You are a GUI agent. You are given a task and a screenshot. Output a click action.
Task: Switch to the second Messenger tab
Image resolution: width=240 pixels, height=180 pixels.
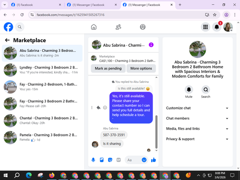pyautogui.click(x=92, y=5)
